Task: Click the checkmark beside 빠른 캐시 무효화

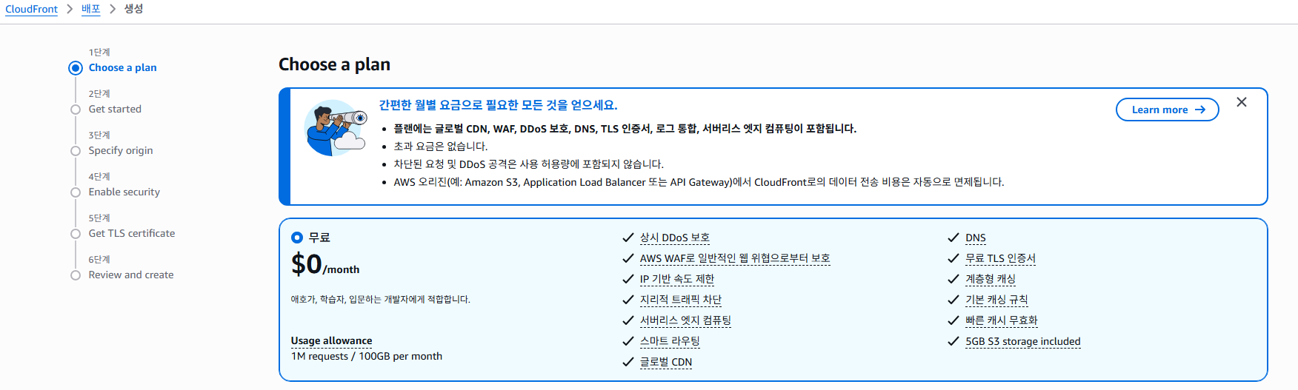Action: pos(953,320)
